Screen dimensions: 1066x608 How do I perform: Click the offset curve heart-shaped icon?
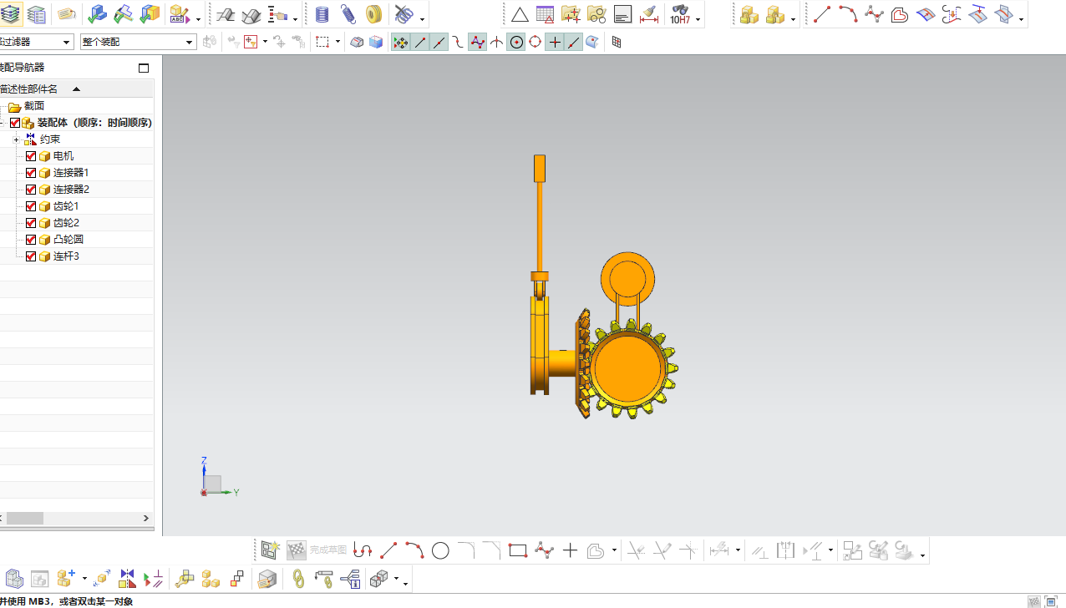pos(900,14)
